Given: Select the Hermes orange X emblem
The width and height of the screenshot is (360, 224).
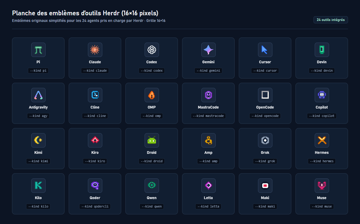Looking at the screenshot, I should [x=322, y=140].
